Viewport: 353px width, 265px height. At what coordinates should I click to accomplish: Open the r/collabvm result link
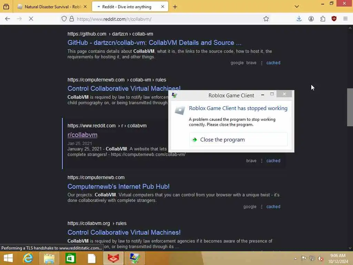tap(82, 135)
